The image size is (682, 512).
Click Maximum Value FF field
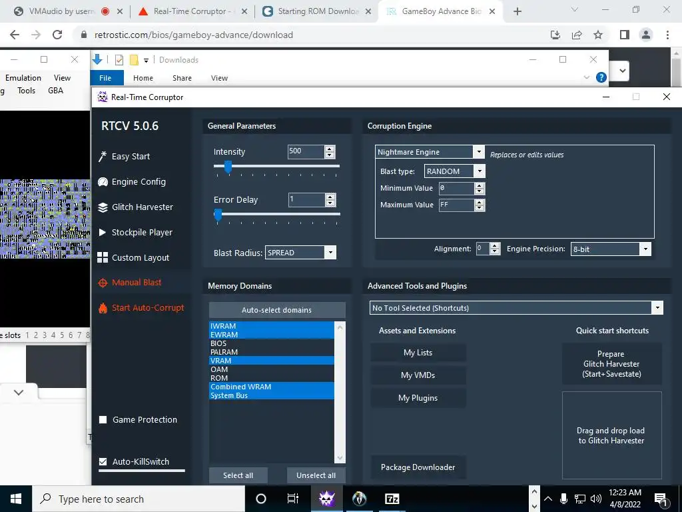pyautogui.click(x=456, y=205)
